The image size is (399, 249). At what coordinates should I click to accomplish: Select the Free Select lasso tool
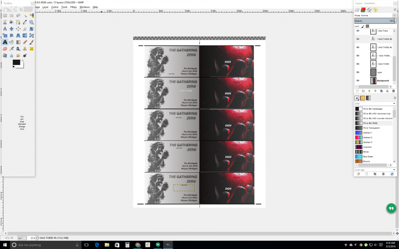pyautogui.click(x=18, y=16)
